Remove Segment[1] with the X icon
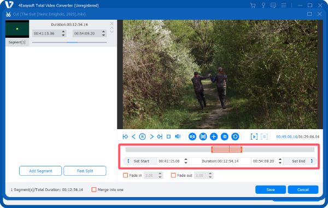The image size is (328, 208). click(112, 24)
